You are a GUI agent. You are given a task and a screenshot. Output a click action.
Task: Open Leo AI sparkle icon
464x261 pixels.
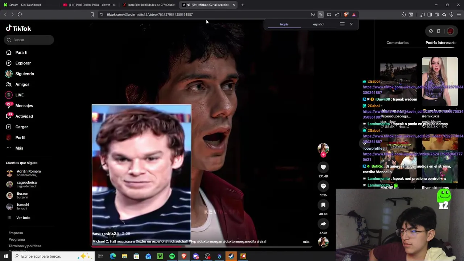[x=444, y=14]
